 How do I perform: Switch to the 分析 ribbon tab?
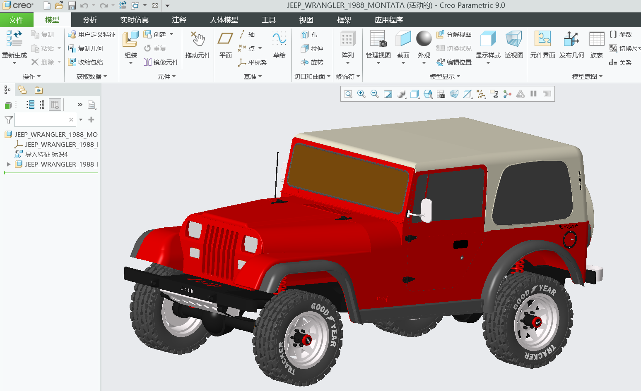89,20
